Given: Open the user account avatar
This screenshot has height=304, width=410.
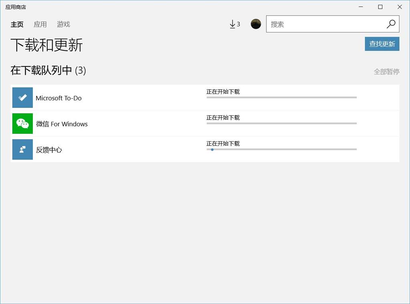Looking at the screenshot, I should [x=256, y=24].
